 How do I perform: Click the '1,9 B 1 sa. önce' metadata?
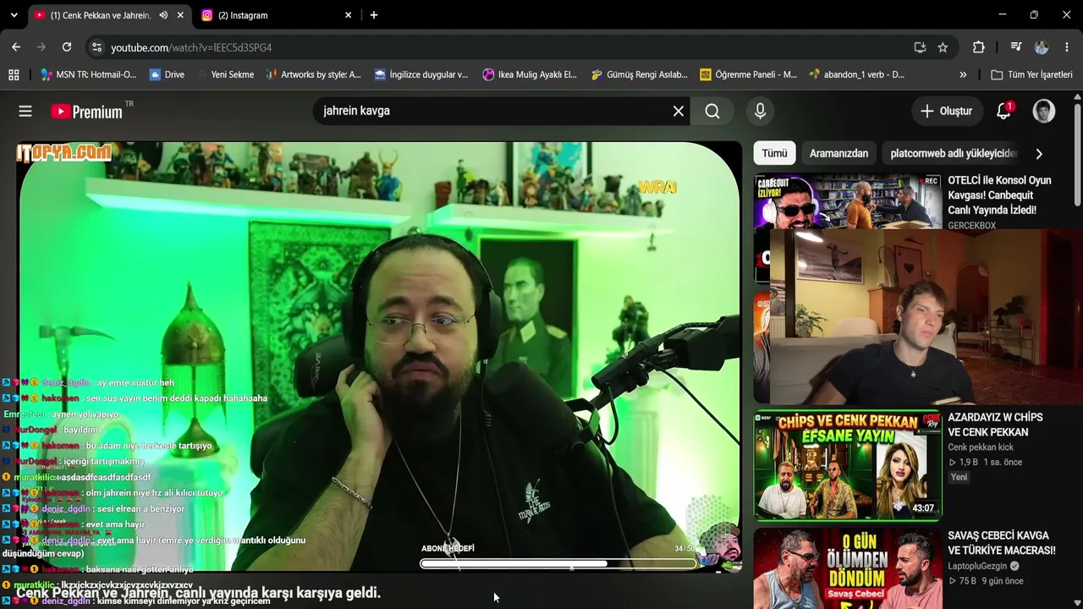pos(985,463)
